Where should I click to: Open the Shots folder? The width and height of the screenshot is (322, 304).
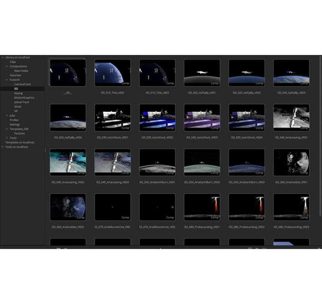(x=18, y=106)
